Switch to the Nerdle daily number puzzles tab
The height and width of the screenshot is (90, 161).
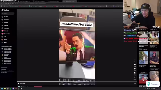pyautogui.click(x=39, y=1)
